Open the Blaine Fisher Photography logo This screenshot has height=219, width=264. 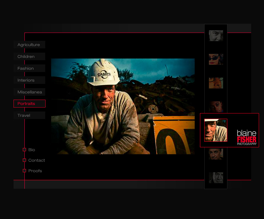pyautogui.click(x=247, y=137)
